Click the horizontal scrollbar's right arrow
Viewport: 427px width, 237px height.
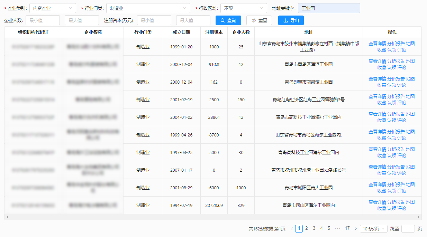(419, 217)
